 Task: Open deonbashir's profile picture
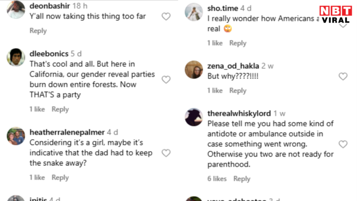16,9
